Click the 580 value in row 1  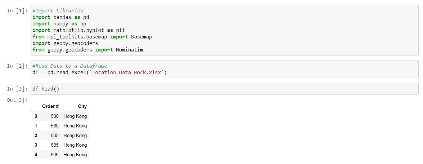[x=55, y=126]
